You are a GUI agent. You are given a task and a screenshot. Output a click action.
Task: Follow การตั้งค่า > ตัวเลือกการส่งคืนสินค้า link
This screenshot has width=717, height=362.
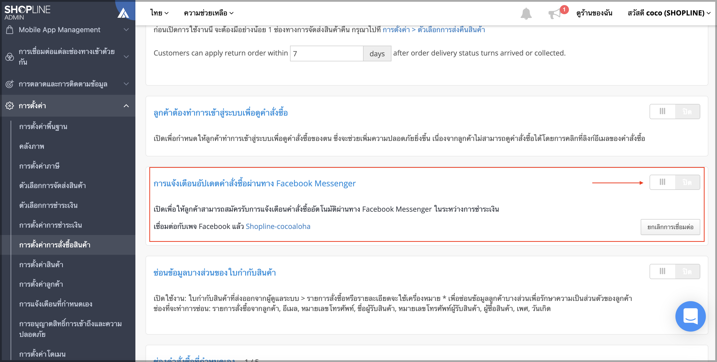click(x=434, y=29)
